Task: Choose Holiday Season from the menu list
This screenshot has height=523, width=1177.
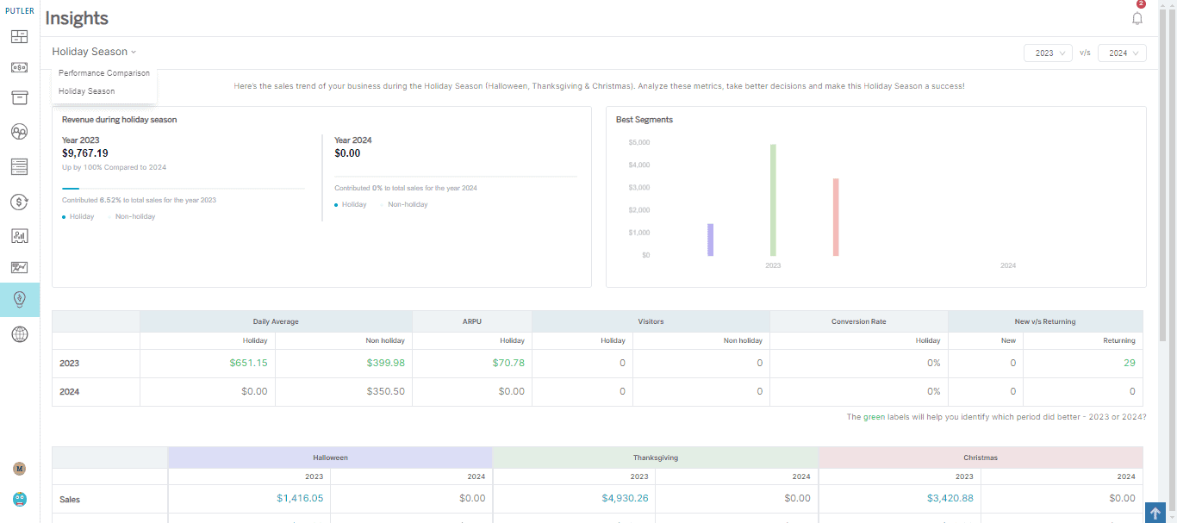Action: click(86, 91)
